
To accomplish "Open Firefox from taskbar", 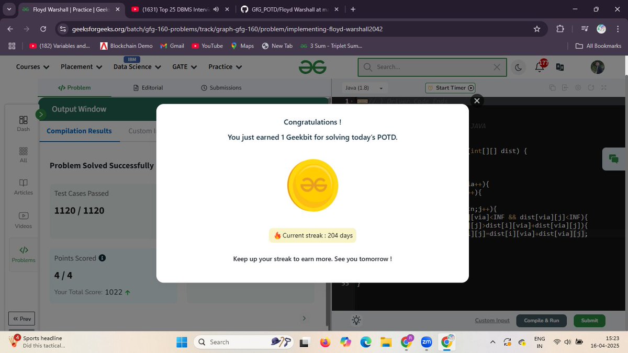I will pos(325,342).
